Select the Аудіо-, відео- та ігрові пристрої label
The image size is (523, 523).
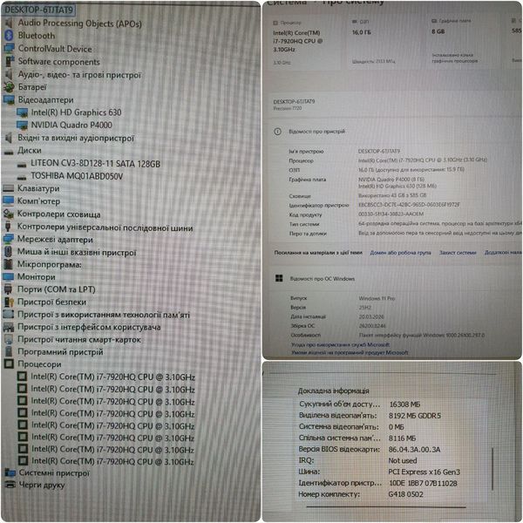point(79,74)
